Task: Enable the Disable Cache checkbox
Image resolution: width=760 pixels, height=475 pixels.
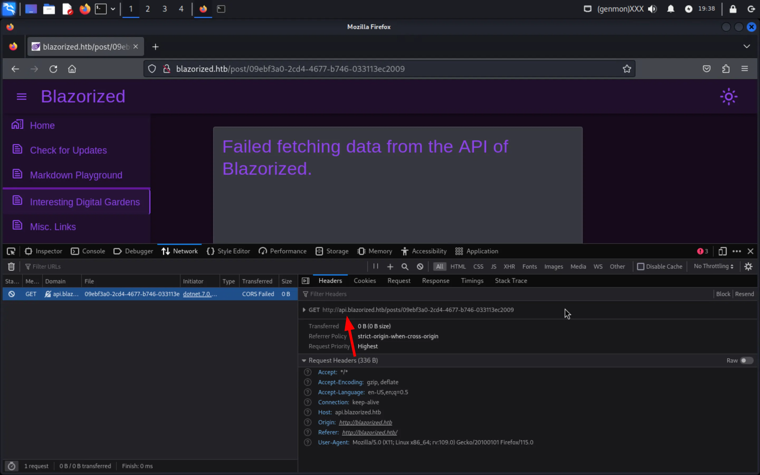Action: [x=640, y=267]
